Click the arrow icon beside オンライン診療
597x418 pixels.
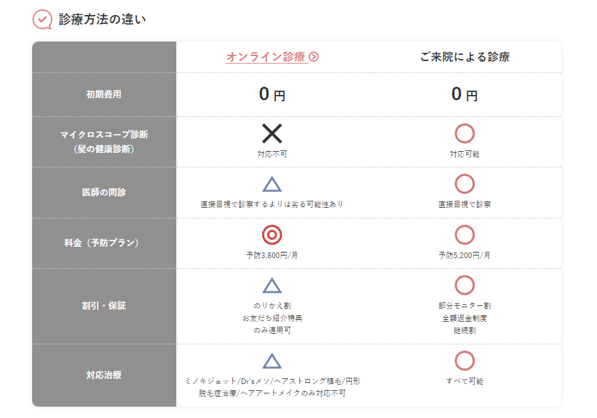click(x=314, y=57)
